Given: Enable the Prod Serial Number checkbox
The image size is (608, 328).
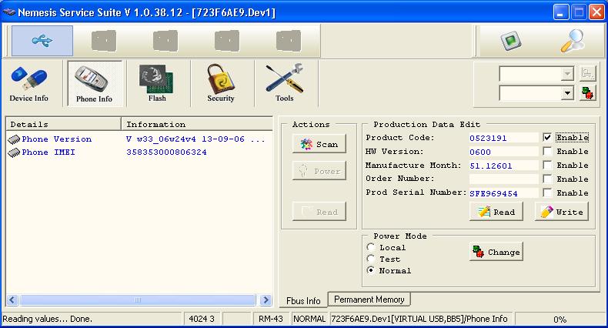Looking at the screenshot, I should coord(547,193).
